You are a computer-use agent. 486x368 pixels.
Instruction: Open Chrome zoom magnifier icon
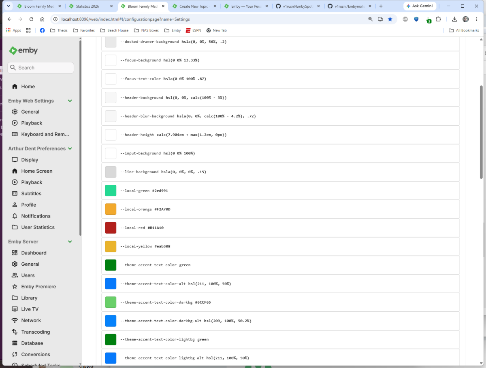tap(370, 19)
